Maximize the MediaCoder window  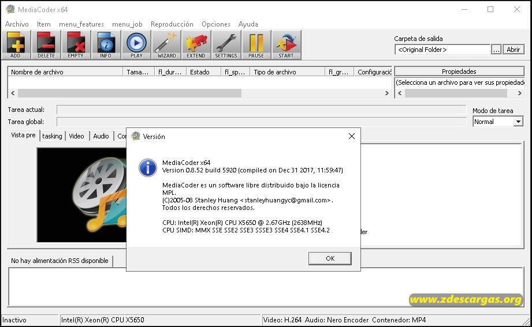tap(490, 9)
